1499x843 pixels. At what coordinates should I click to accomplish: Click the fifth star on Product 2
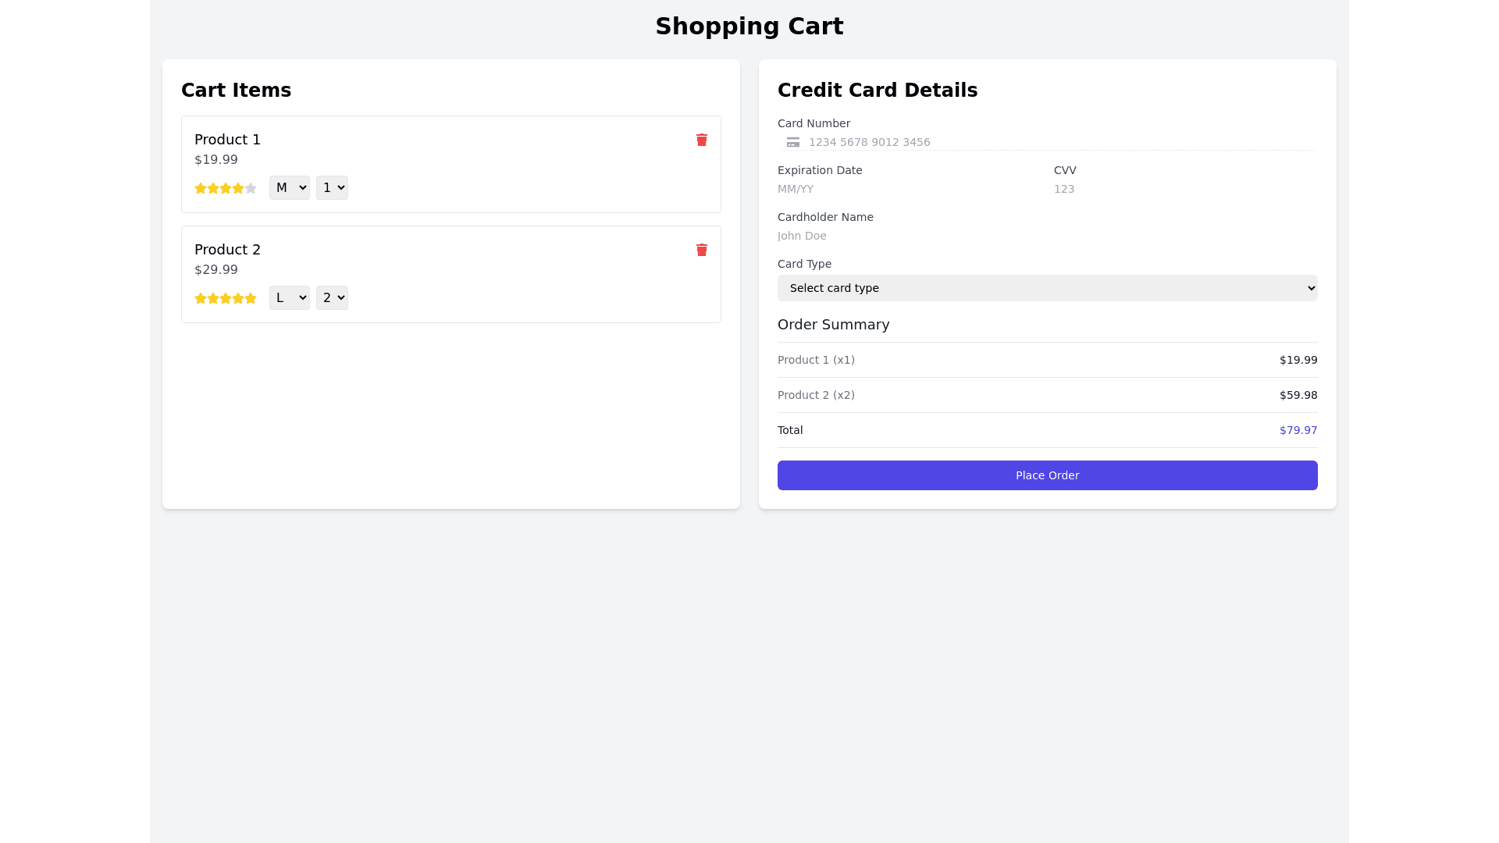[x=251, y=298]
